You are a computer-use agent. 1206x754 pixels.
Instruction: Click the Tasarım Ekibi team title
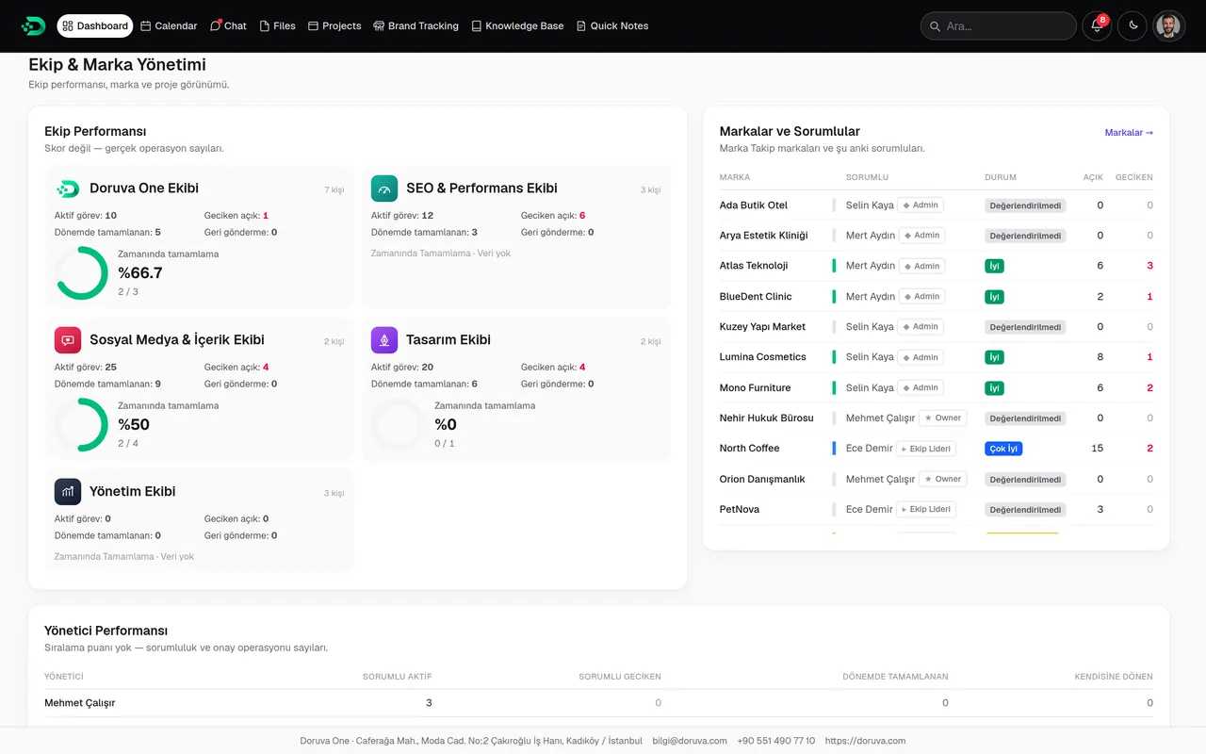448,340
